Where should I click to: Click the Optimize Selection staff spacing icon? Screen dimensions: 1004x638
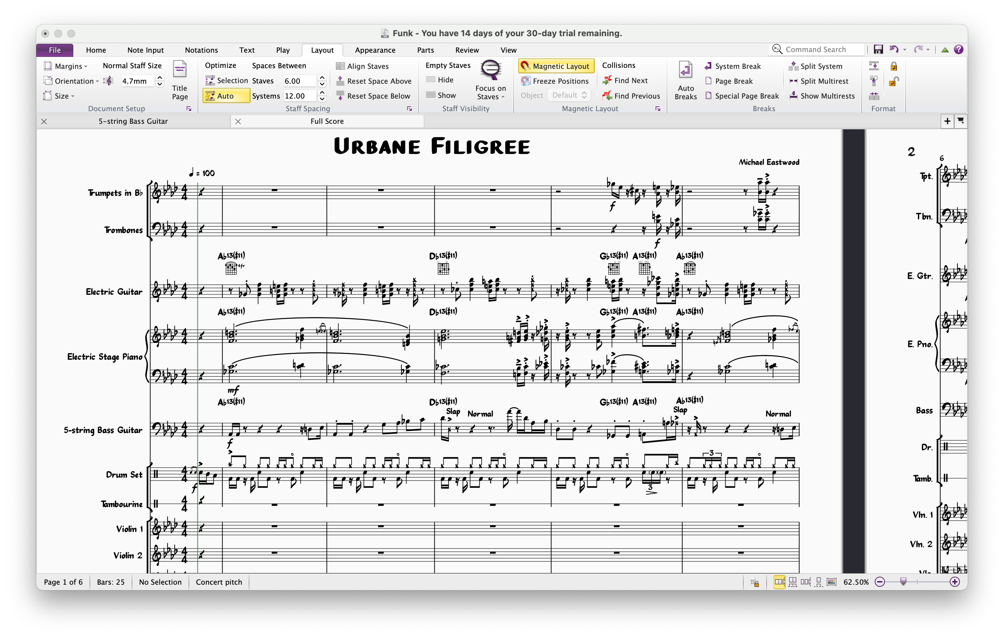[210, 81]
